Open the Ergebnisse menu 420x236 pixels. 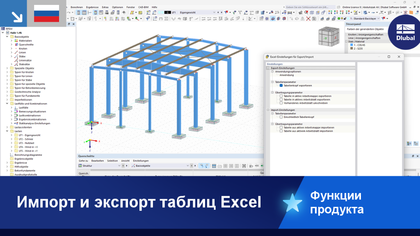[92, 7]
